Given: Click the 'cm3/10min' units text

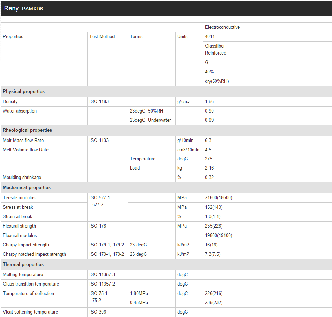Looking at the screenshot, I should click(188, 150).
